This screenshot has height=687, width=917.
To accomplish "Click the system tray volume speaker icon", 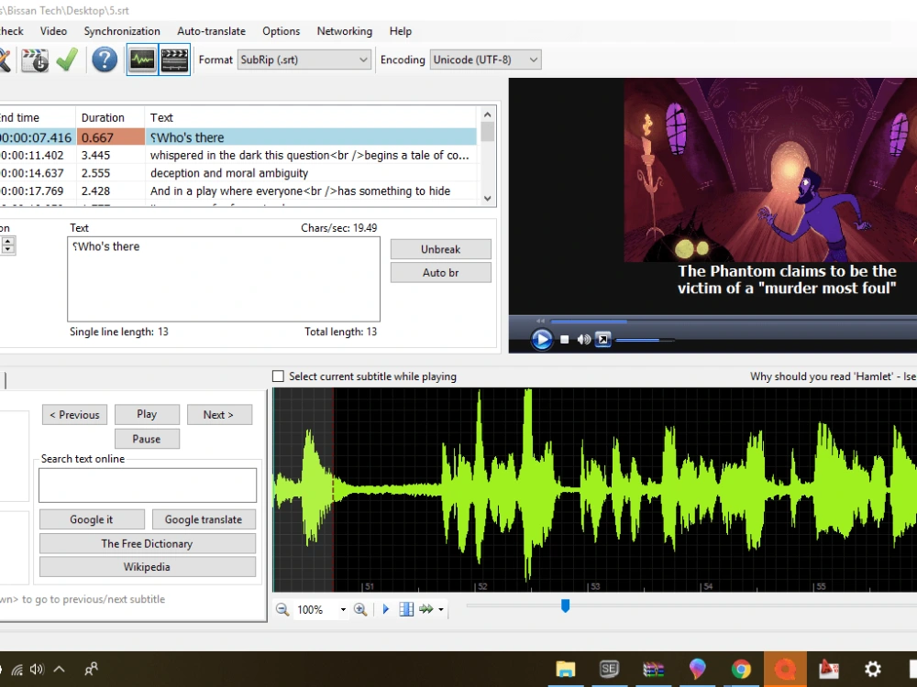I will pyautogui.click(x=37, y=670).
